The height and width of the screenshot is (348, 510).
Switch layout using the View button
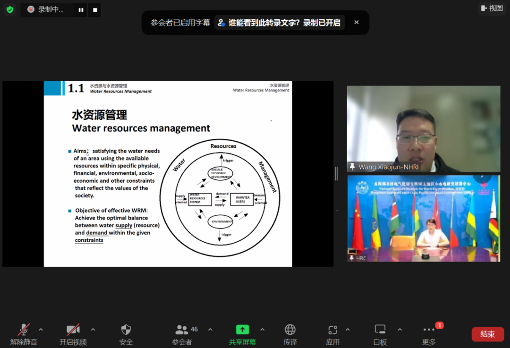pyautogui.click(x=492, y=8)
